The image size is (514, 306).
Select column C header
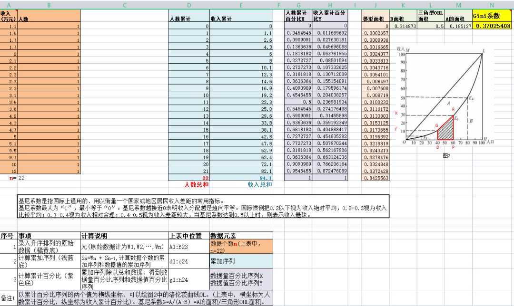pyautogui.click(x=125, y=5)
